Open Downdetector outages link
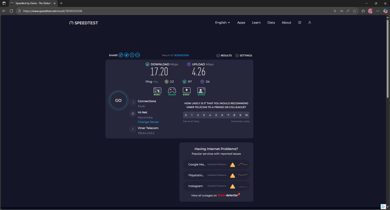 click(x=229, y=195)
